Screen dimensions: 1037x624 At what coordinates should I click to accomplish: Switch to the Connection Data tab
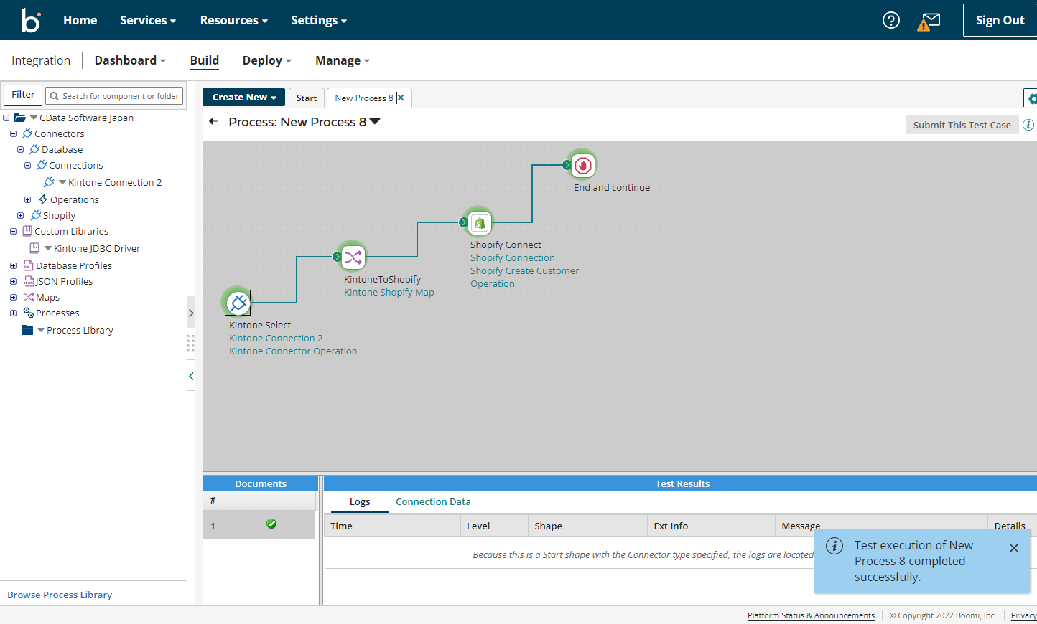point(433,501)
